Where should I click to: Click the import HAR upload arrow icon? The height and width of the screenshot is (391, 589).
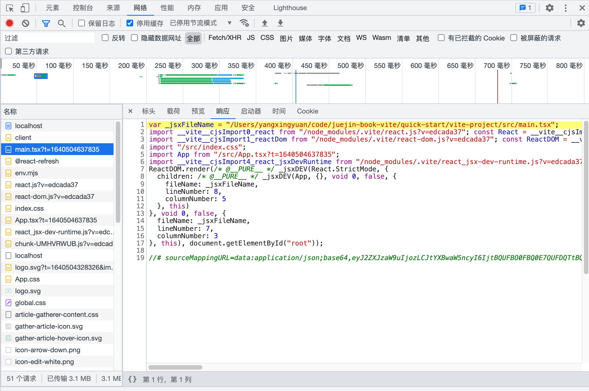(264, 23)
